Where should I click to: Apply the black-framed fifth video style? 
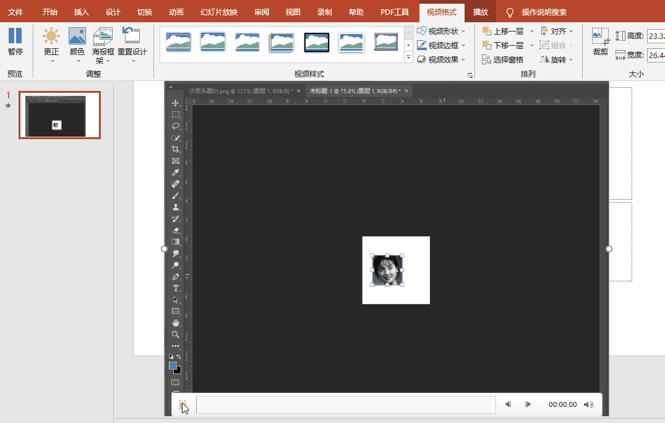click(316, 42)
